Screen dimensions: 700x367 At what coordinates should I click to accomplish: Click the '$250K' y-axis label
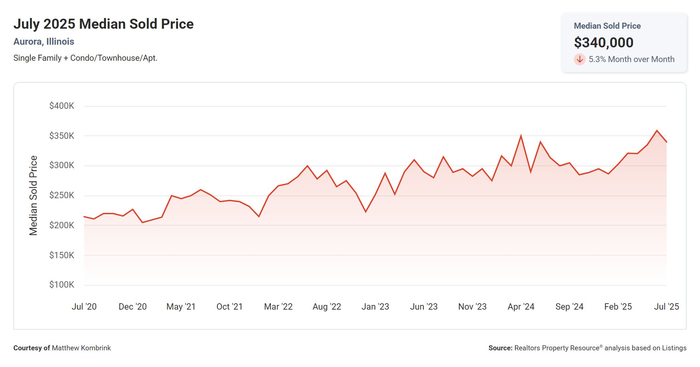point(62,195)
